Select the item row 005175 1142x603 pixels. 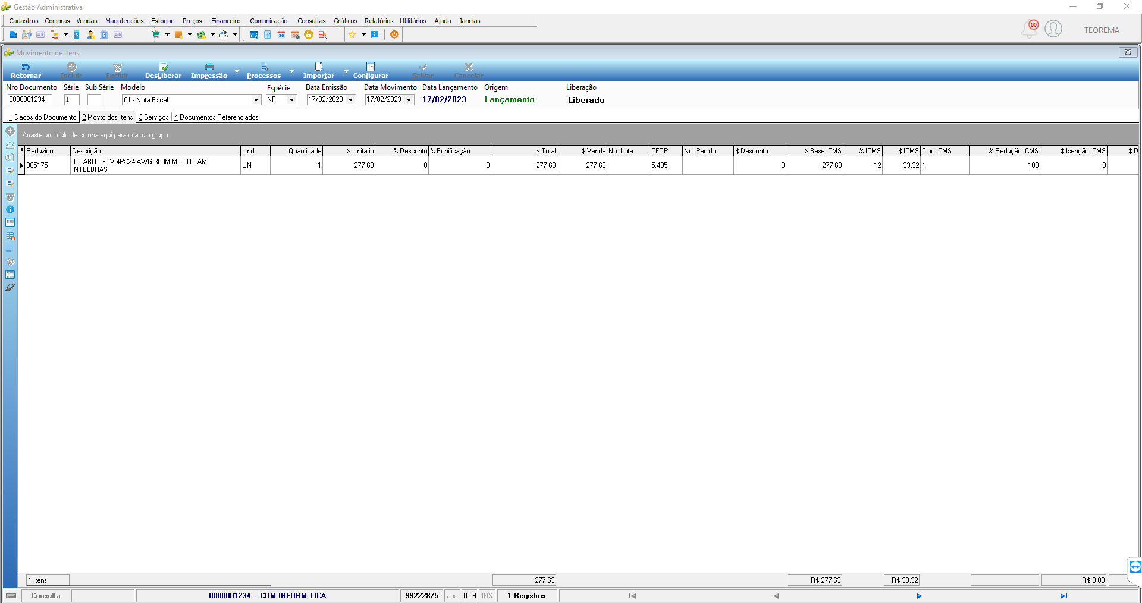point(578,165)
